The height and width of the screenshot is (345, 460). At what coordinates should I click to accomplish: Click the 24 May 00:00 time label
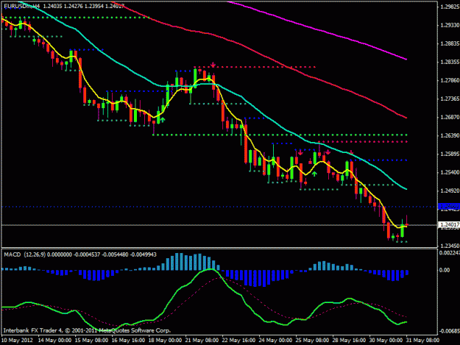(275, 341)
